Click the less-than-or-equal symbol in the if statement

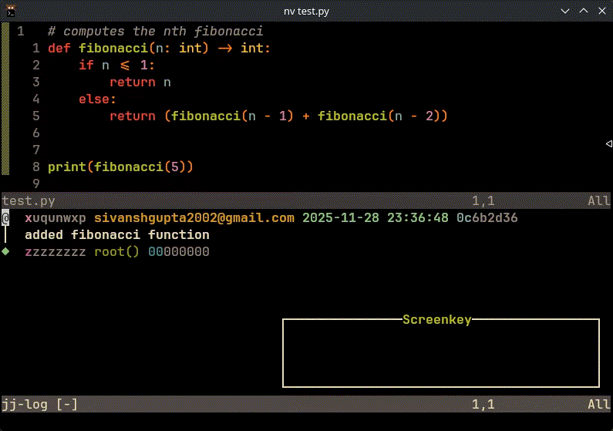125,66
